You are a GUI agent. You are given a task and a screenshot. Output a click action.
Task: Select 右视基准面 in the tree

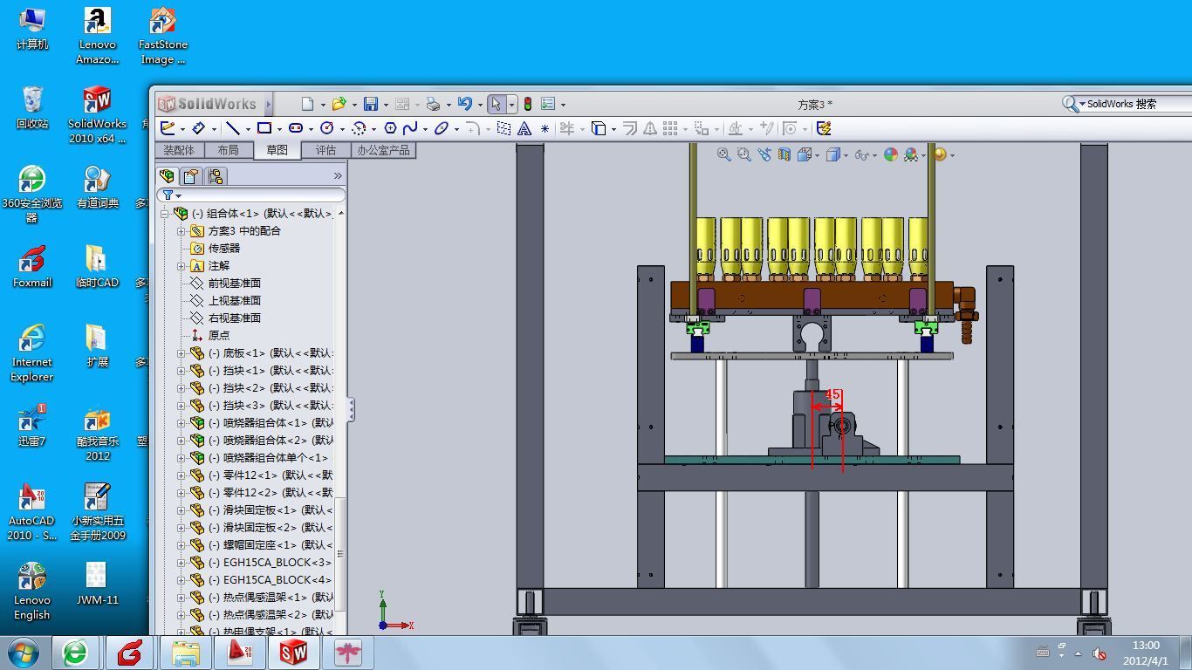[x=234, y=318]
